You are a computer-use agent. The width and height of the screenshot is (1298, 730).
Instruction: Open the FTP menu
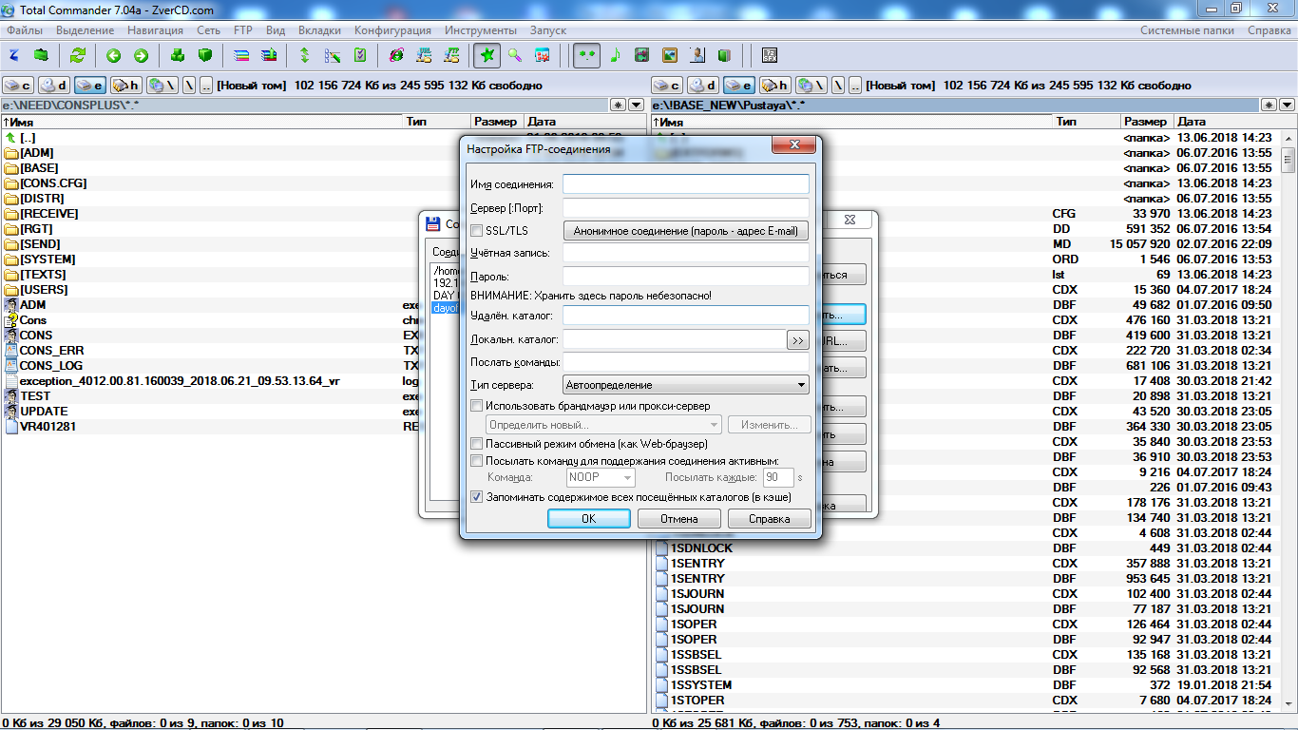242,30
